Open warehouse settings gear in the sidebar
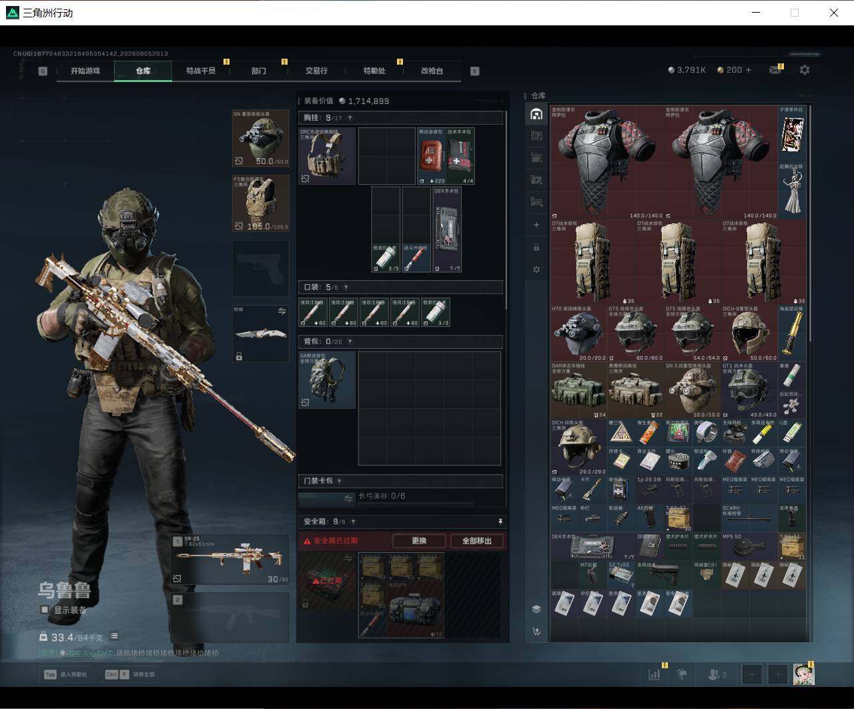The image size is (854, 709). (536, 269)
